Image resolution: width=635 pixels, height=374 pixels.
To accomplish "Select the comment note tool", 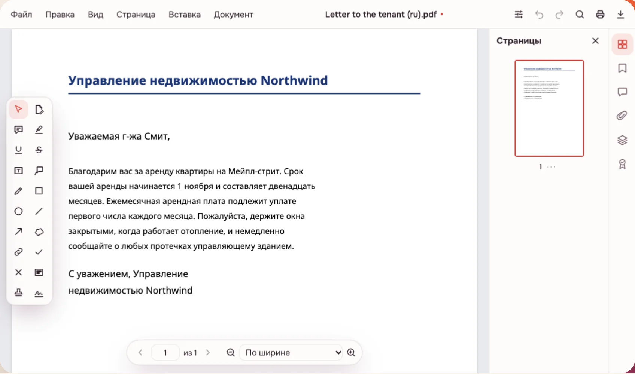I will (18, 130).
